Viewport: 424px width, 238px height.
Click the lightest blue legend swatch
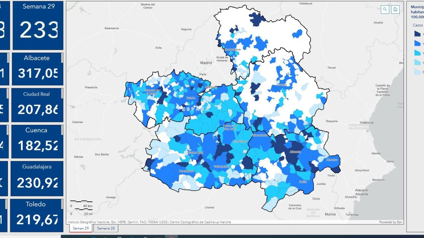coord(417,72)
